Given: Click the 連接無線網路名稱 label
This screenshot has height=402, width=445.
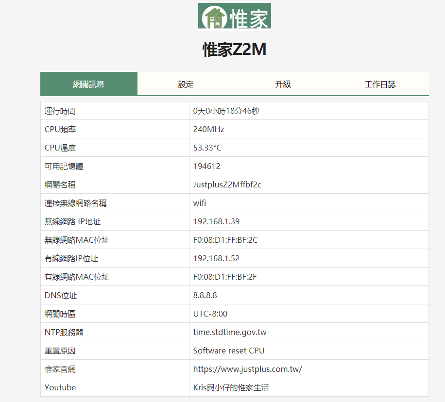Looking at the screenshot, I should click(x=75, y=203).
